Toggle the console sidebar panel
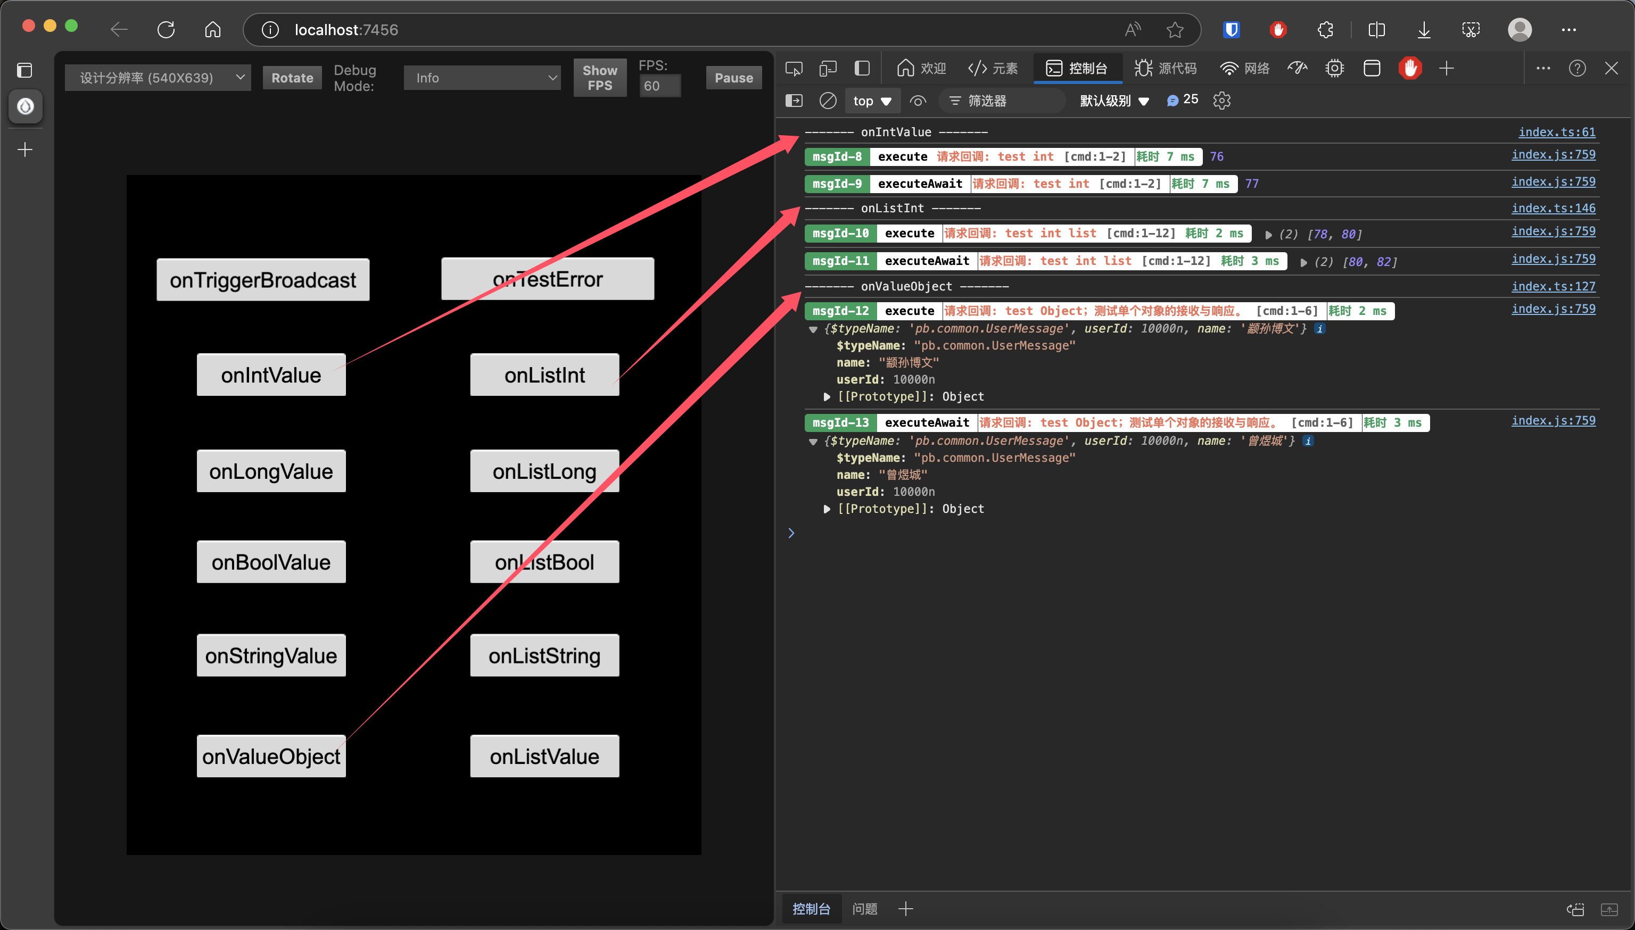 794,101
